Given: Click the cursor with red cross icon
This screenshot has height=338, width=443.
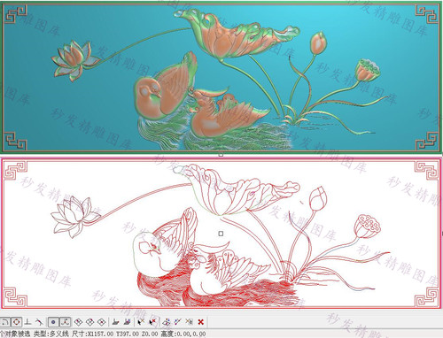Looking at the screenshot, I should [x=152, y=322].
